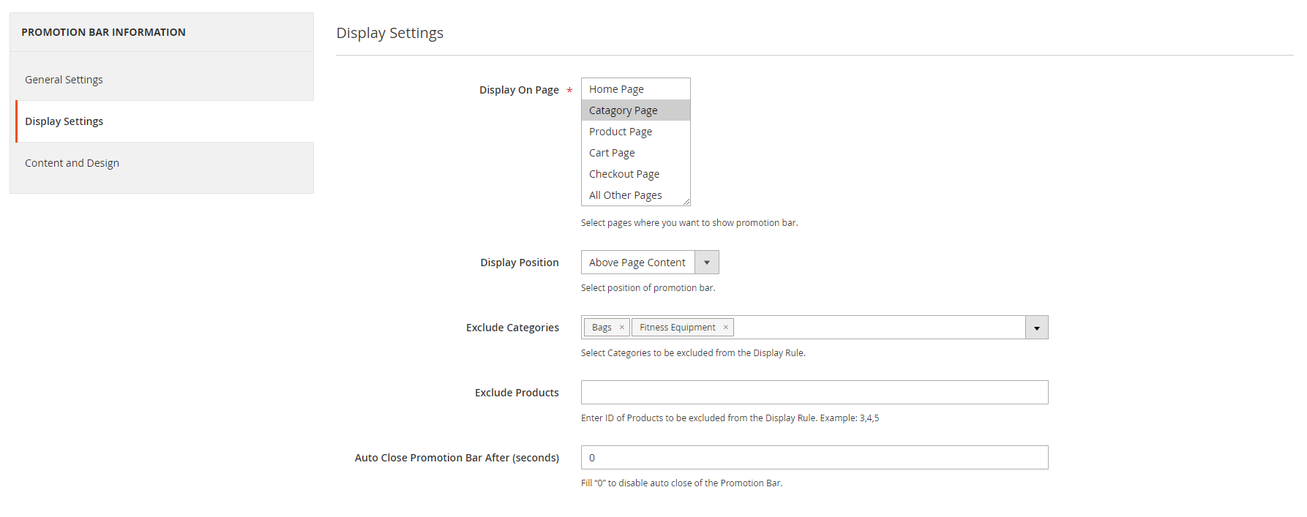Image resolution: width=1307 pixels, height=517 pixels.
Task: Click the Fitness Equipment tag label
Action: 678,328
